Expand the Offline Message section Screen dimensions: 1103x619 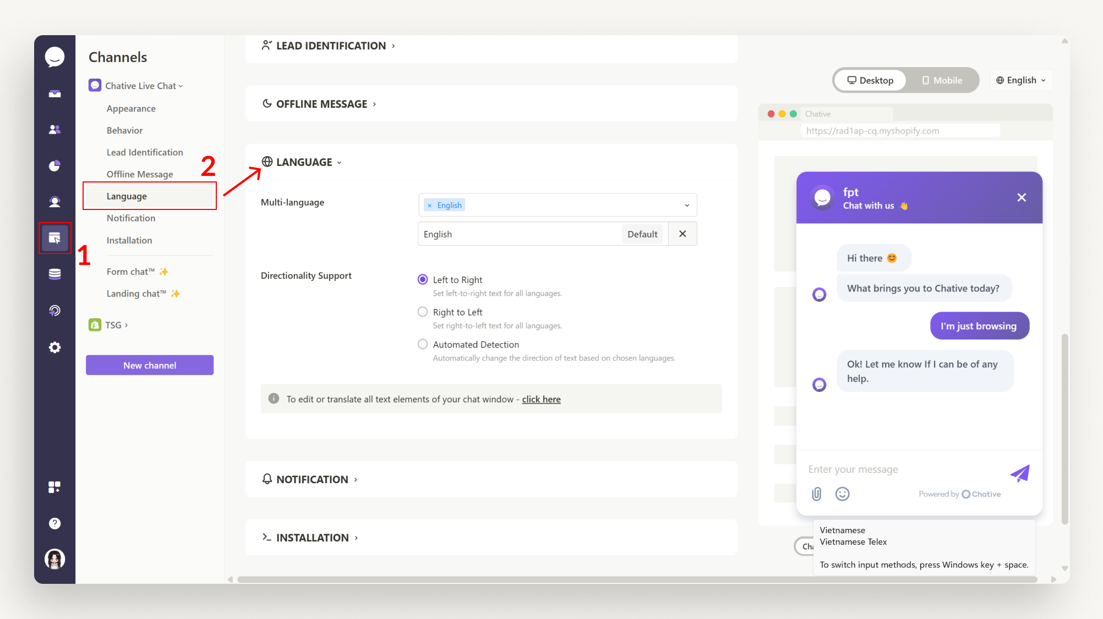click(321, 104)
